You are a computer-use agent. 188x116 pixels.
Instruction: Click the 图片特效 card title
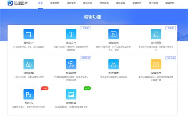pos(71,103)
